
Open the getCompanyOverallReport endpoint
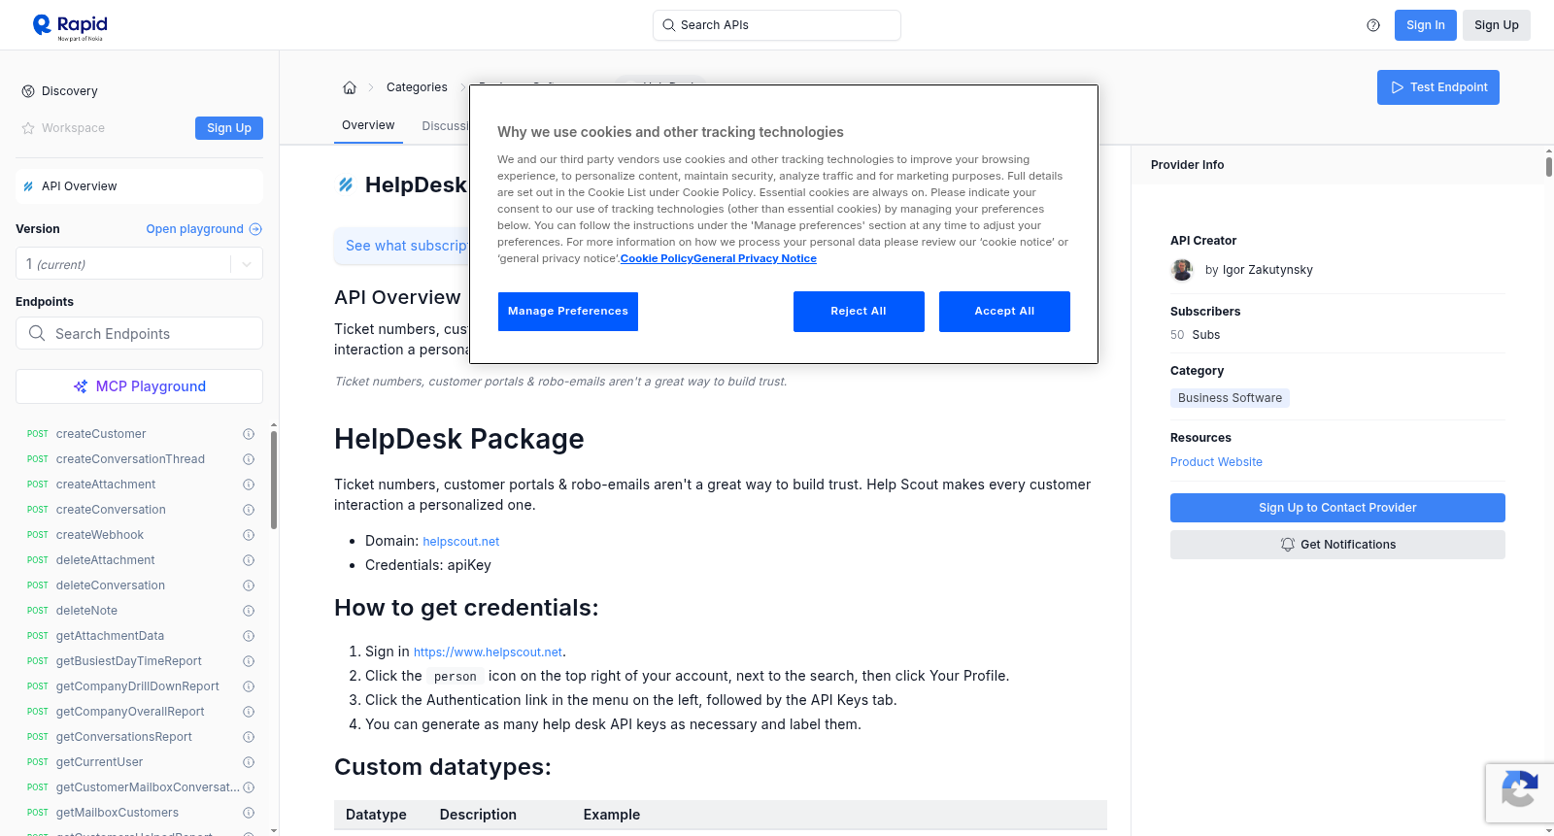click(130, 712)
